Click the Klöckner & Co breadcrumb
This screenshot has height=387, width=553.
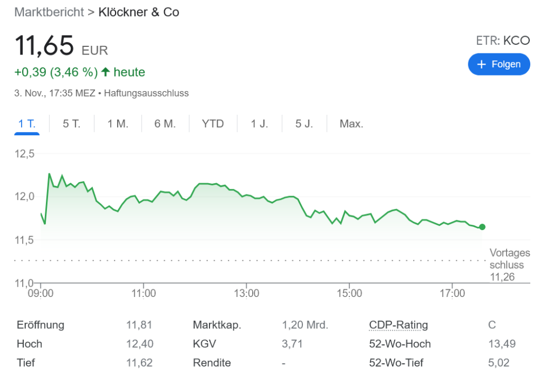pos(138,12)
